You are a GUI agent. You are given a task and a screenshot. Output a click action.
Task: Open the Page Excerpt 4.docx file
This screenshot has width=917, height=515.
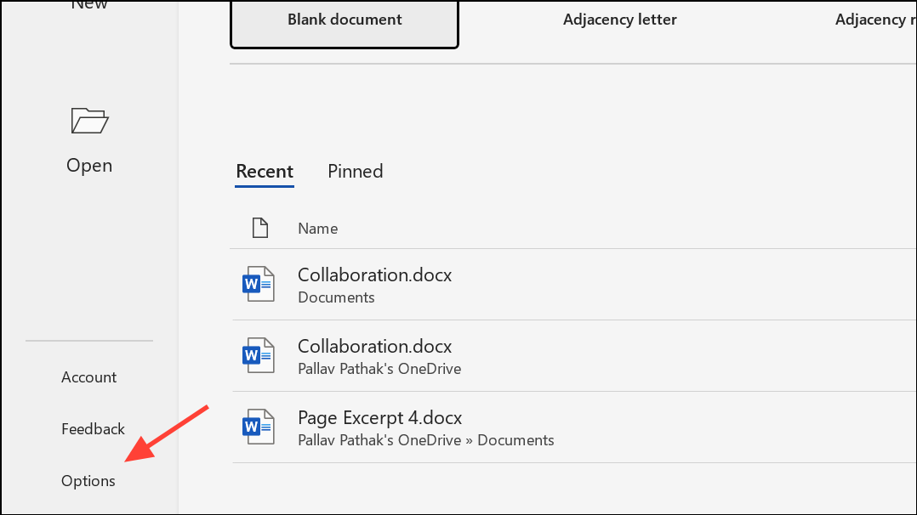[x=573, y=427]
